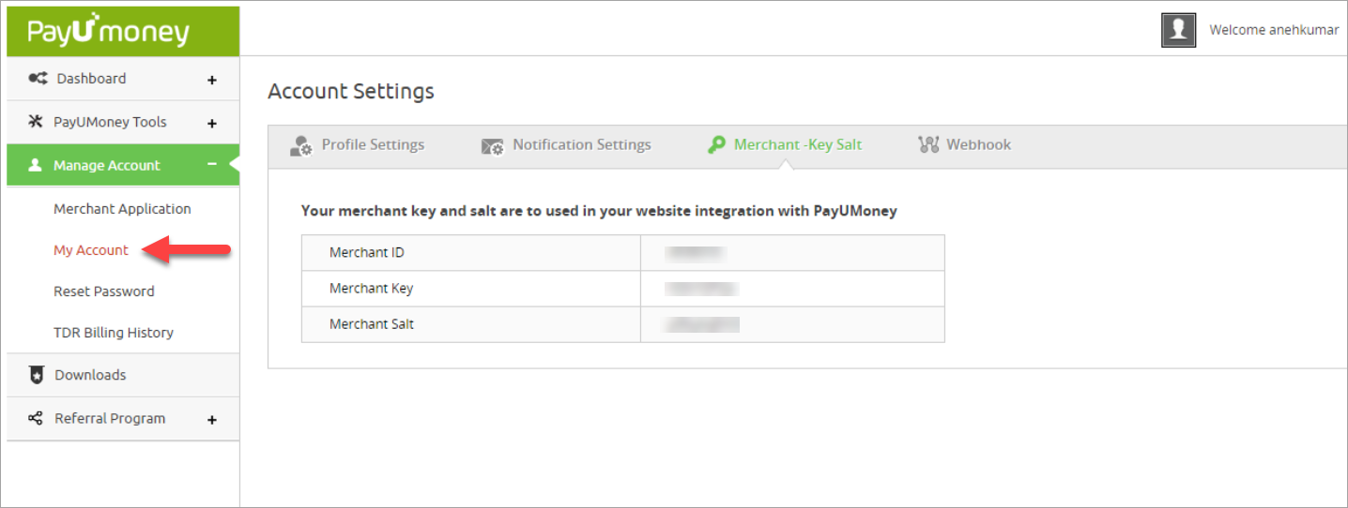Viewport: 1348px width, 508px height.
Task: Open Reset Password page
Action: [104, 291]
